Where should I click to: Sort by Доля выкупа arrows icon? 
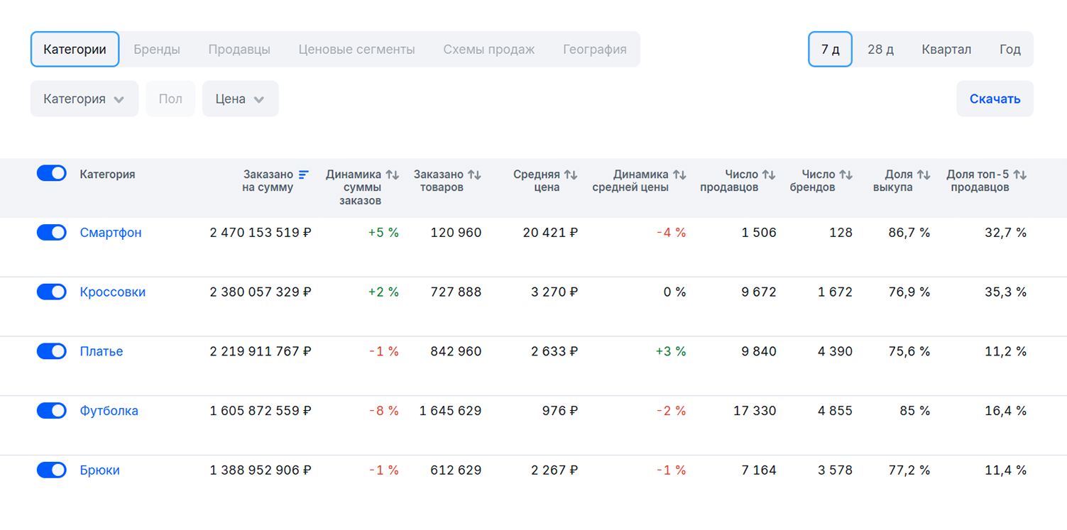click(923, 175)
